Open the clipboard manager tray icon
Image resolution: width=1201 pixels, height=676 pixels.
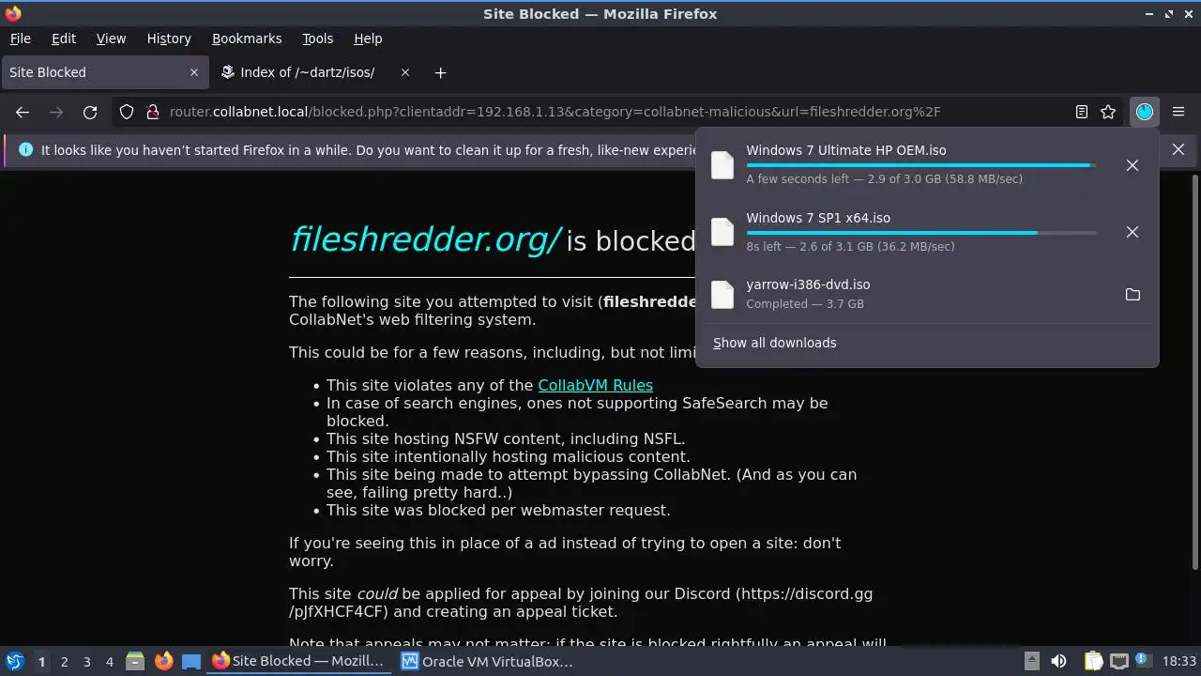click(1093, 661)
